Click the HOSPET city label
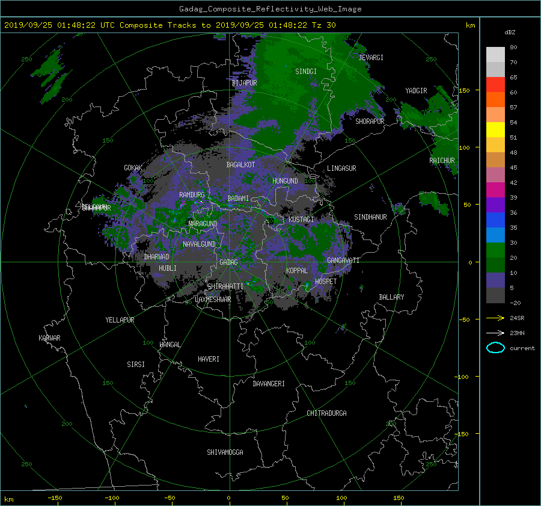Viewport: 541px width, 506px height. click(326, 282)
